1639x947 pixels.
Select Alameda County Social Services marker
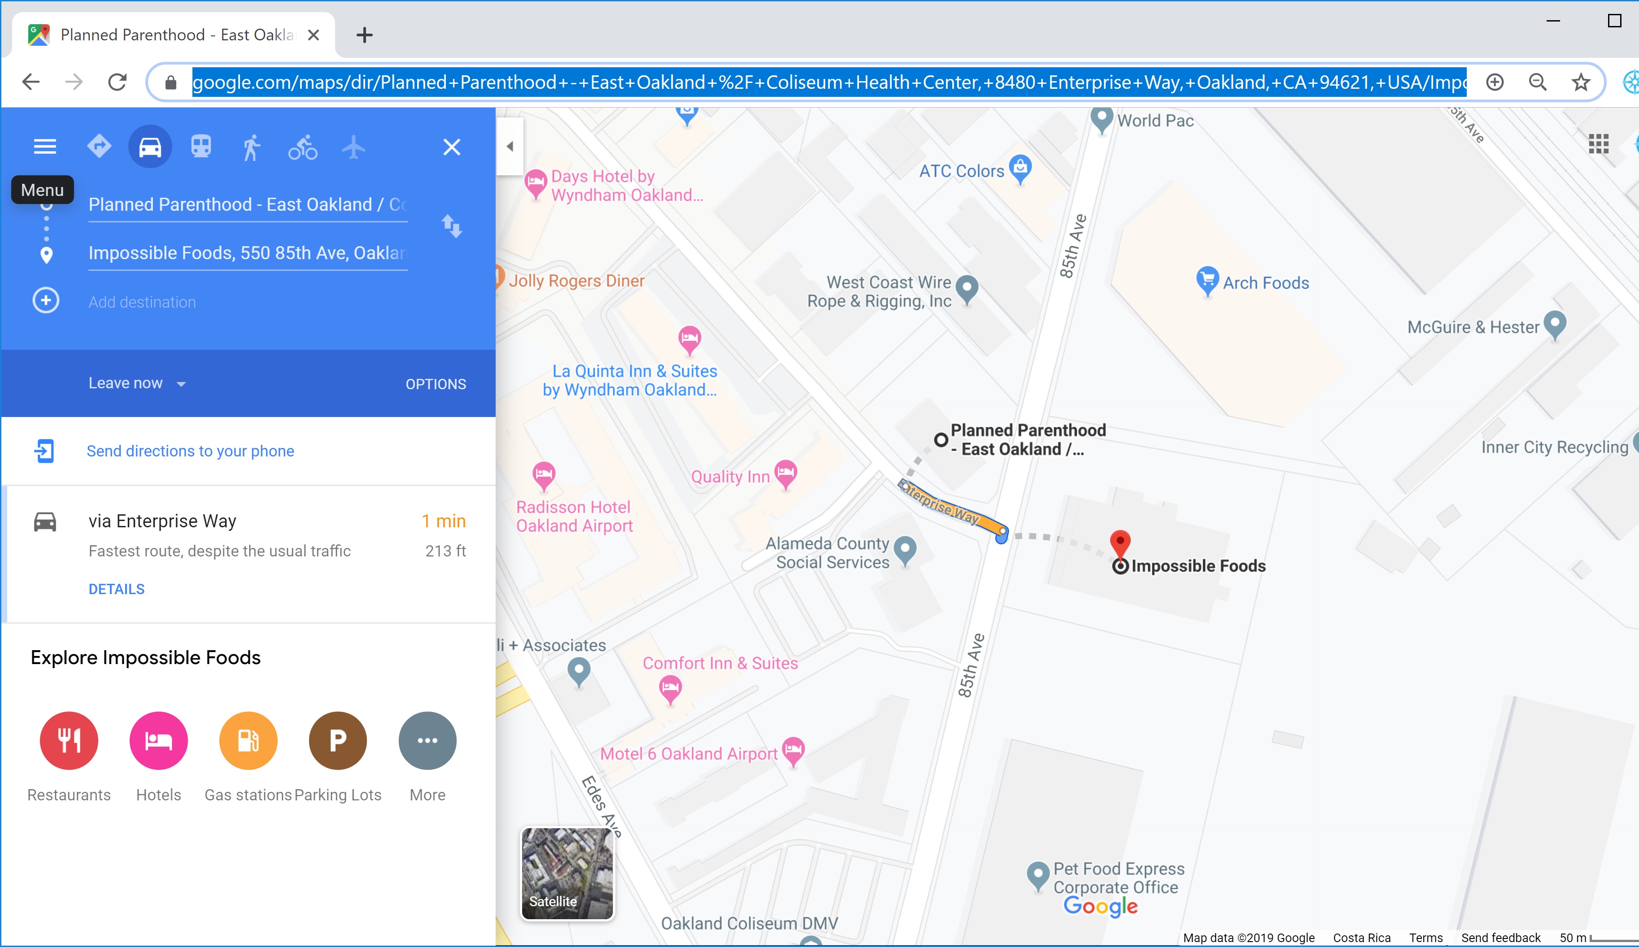[x=905, y=551]
